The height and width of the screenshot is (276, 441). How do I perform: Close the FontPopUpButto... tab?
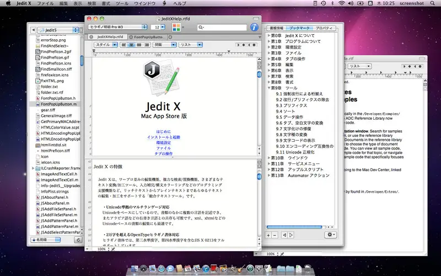pos(131,37)
